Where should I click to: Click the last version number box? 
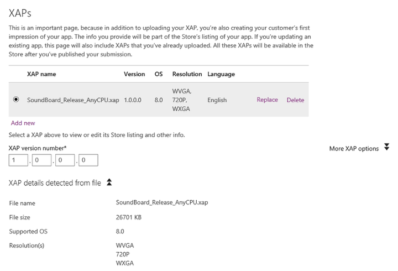pyautogui.click(x=88, y=160)
